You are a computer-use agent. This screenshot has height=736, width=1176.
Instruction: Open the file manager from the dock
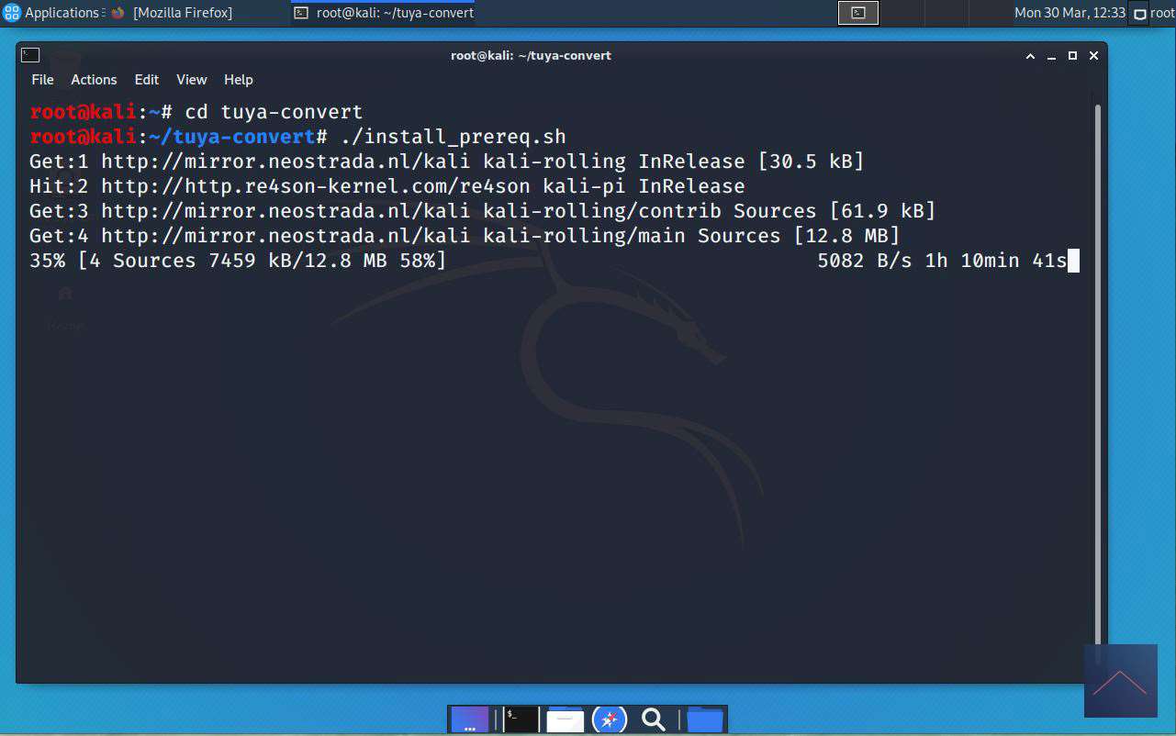pos(565,719)
